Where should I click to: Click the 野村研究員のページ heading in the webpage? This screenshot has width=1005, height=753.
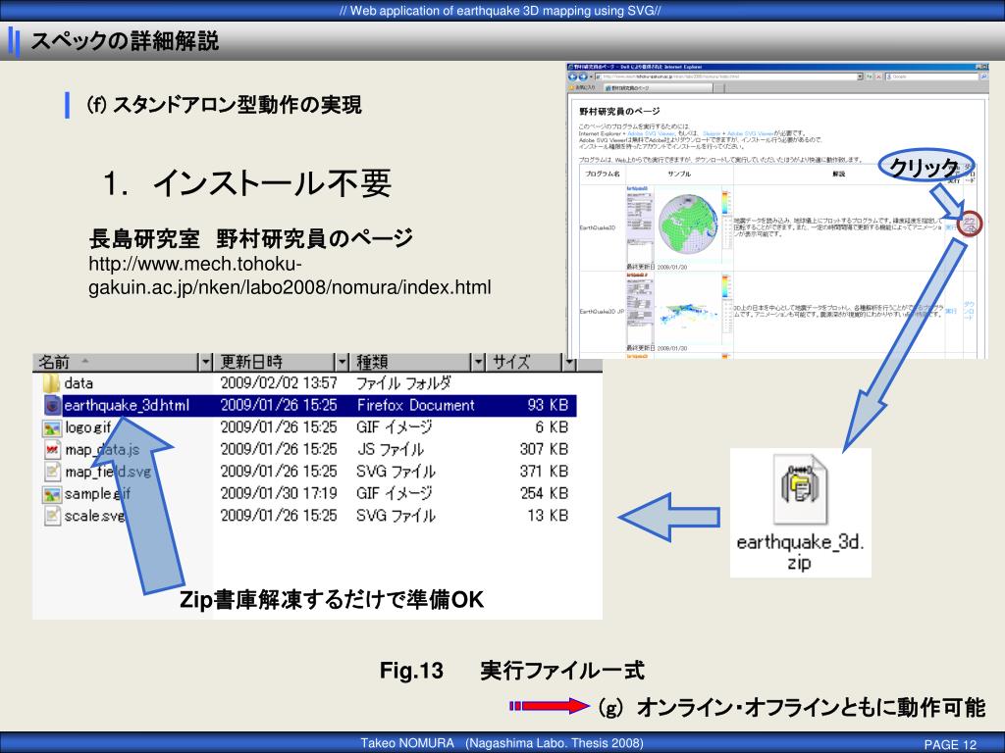pyautogui.click(x=619, y=112)
